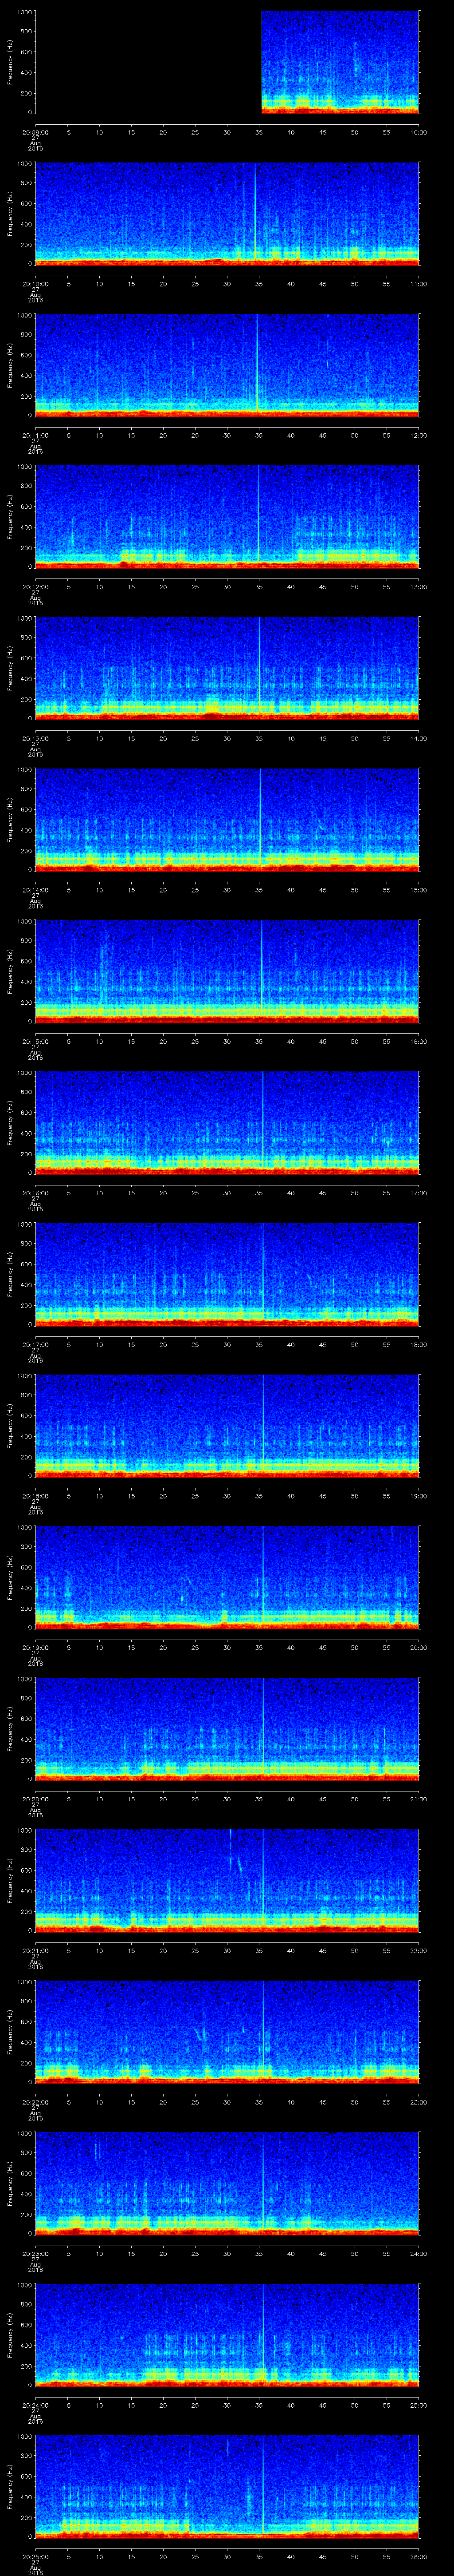Screen dimensions: 454x2576
Task: Select the spectrogram panel beginning at 20:18:00
Action: (x=227, y=1426)
